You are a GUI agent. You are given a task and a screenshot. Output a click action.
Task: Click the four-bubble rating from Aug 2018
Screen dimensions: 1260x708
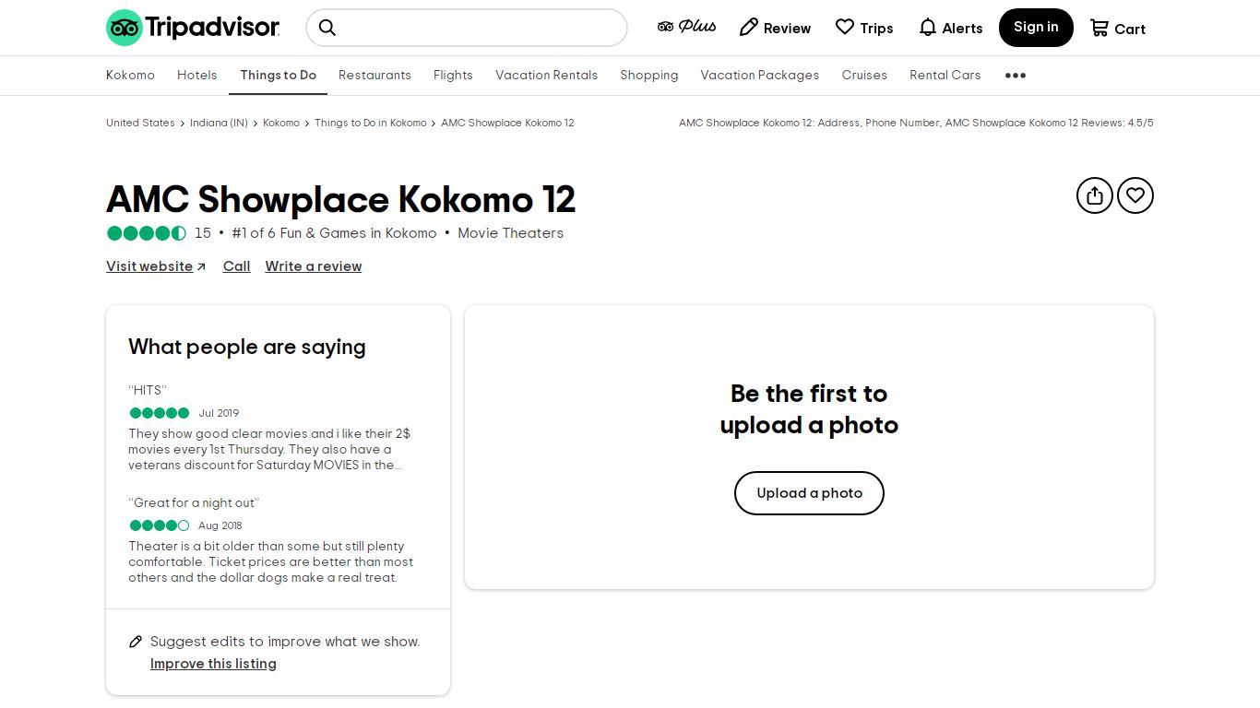(160, 525)
